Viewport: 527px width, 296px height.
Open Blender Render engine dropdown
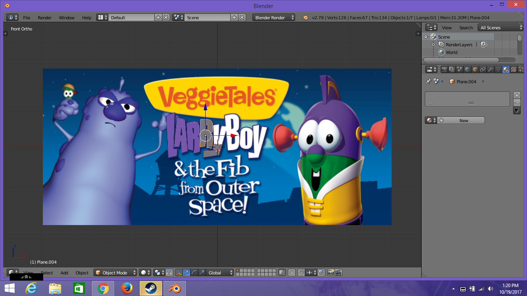coord(274,17)
